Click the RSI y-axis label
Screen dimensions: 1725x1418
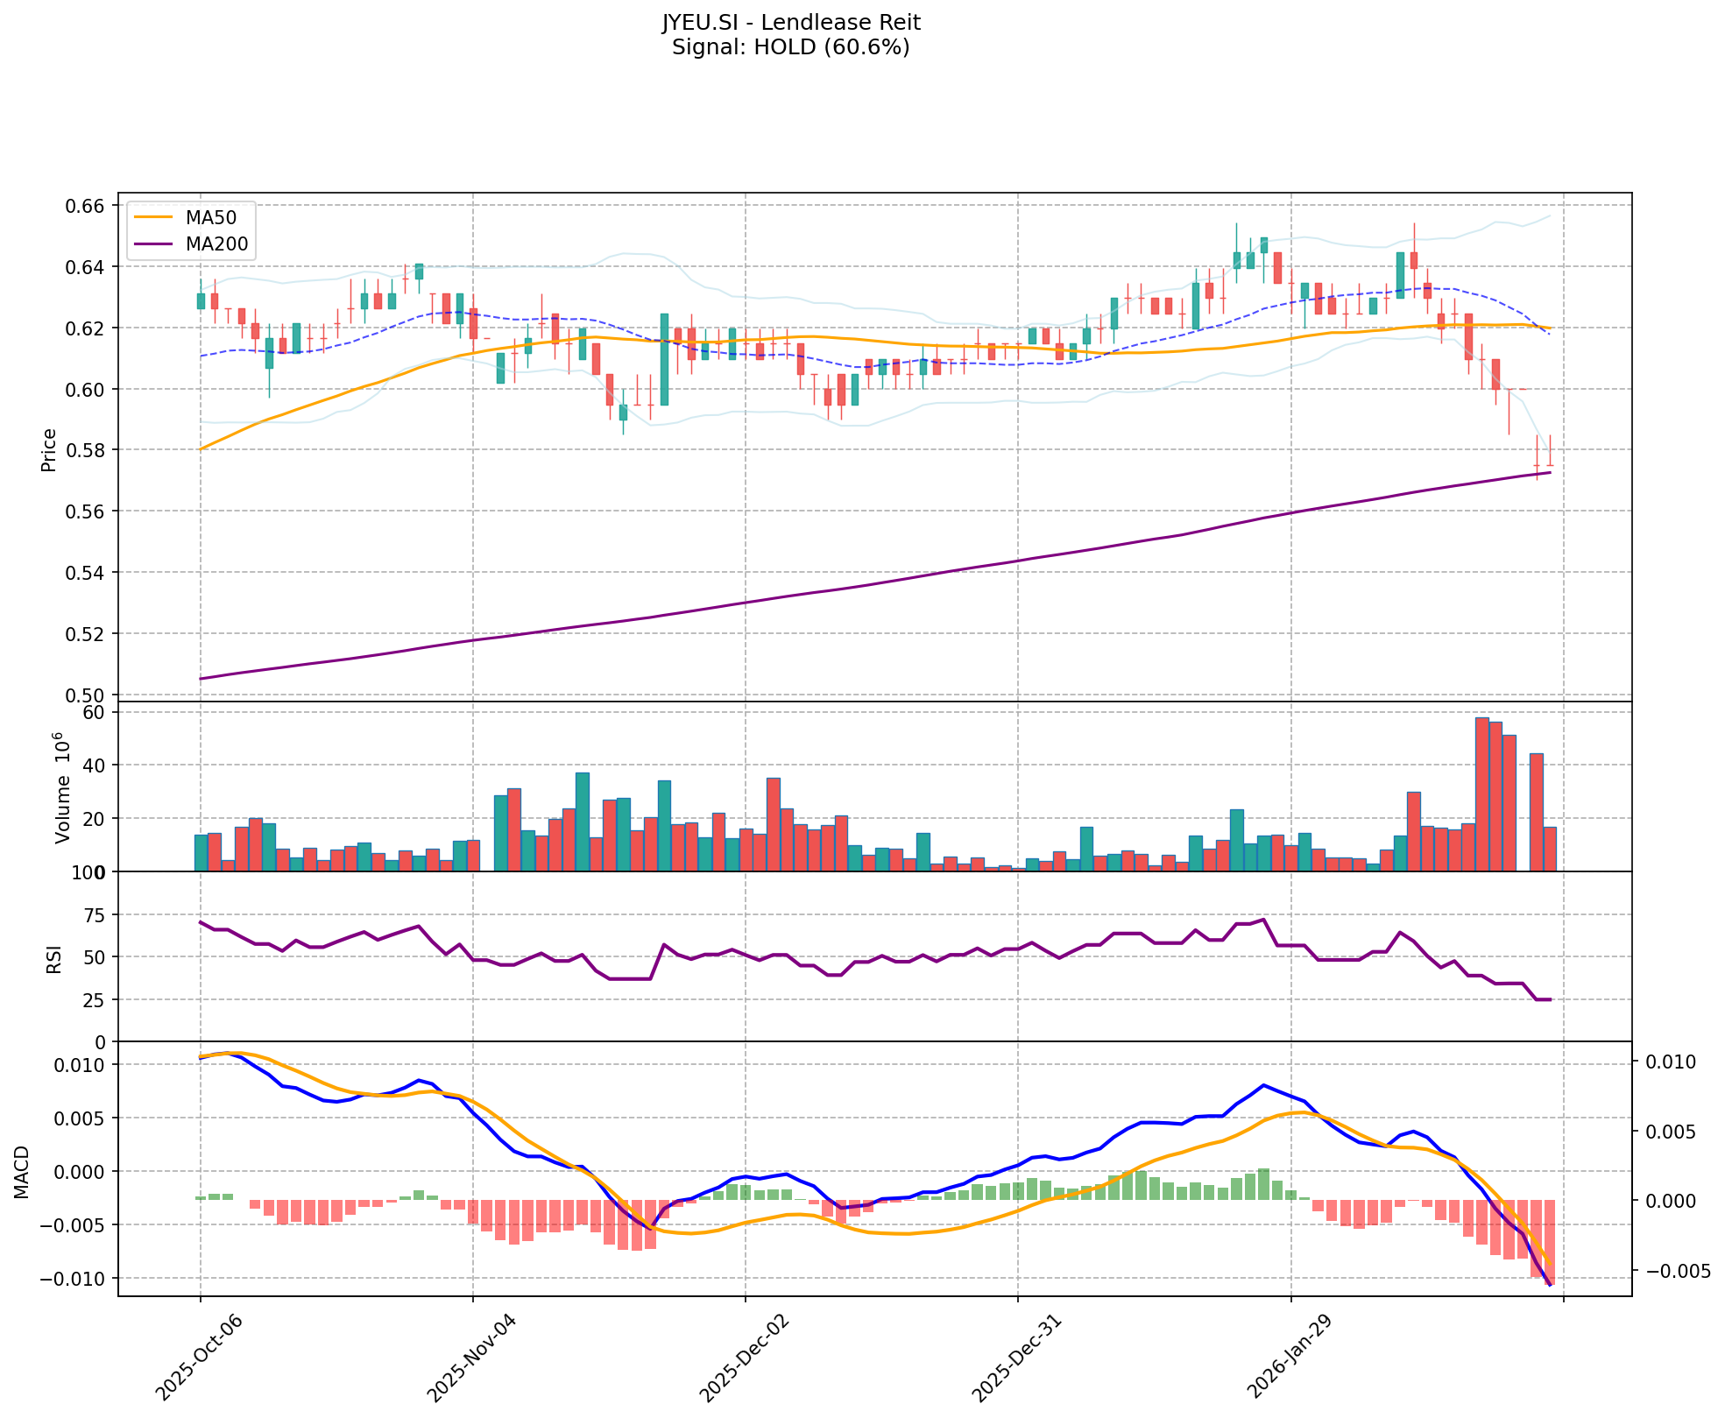54,958
